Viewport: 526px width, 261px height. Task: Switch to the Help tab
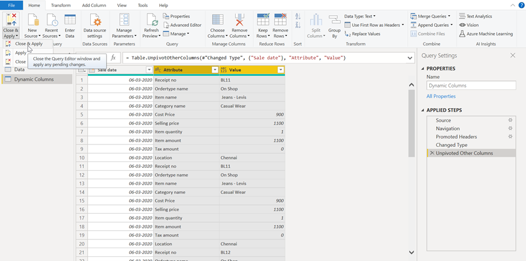pos(163,5)
